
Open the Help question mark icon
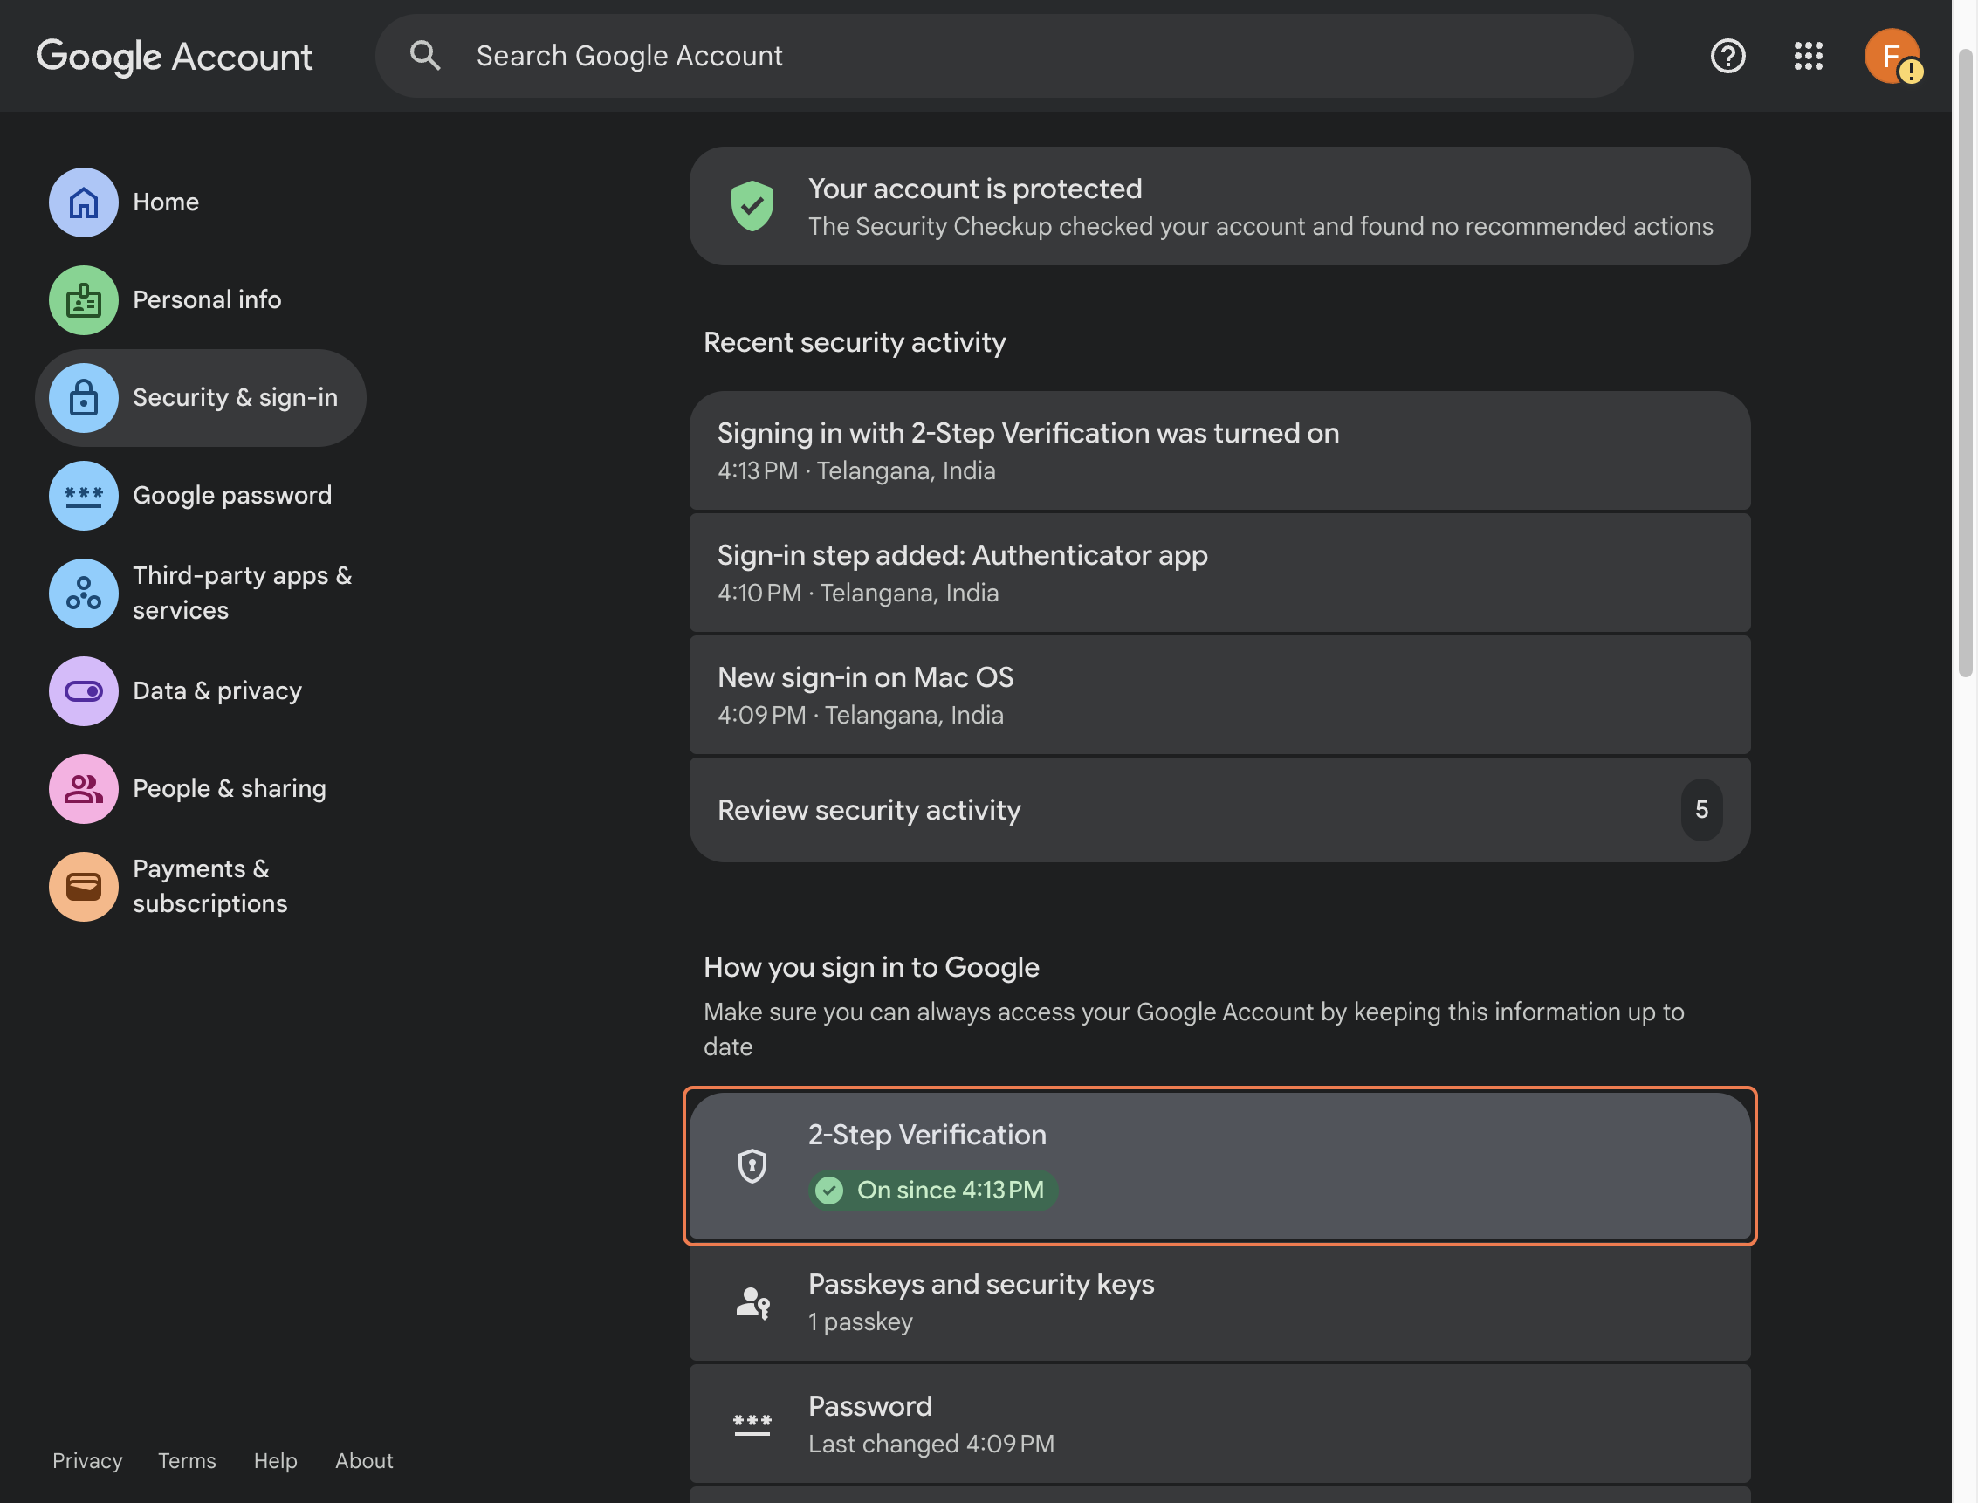pyautogui.click(x=1727, y=57)
